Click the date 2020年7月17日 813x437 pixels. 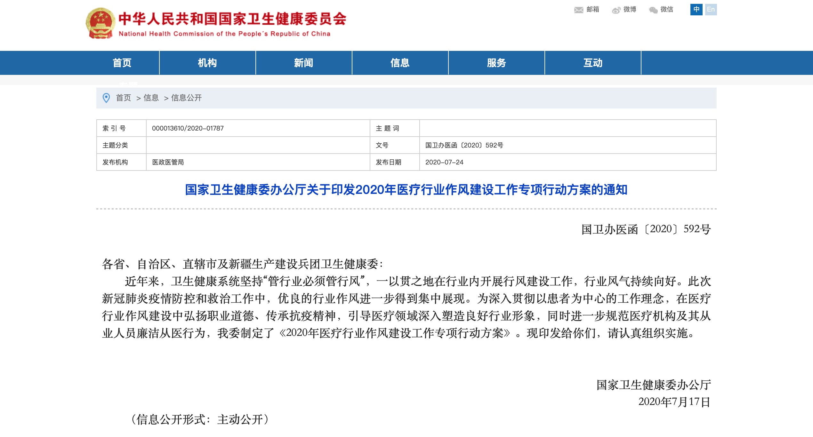(x=674, y=402)
